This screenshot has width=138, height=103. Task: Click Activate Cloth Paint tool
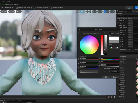click(41, 8)
